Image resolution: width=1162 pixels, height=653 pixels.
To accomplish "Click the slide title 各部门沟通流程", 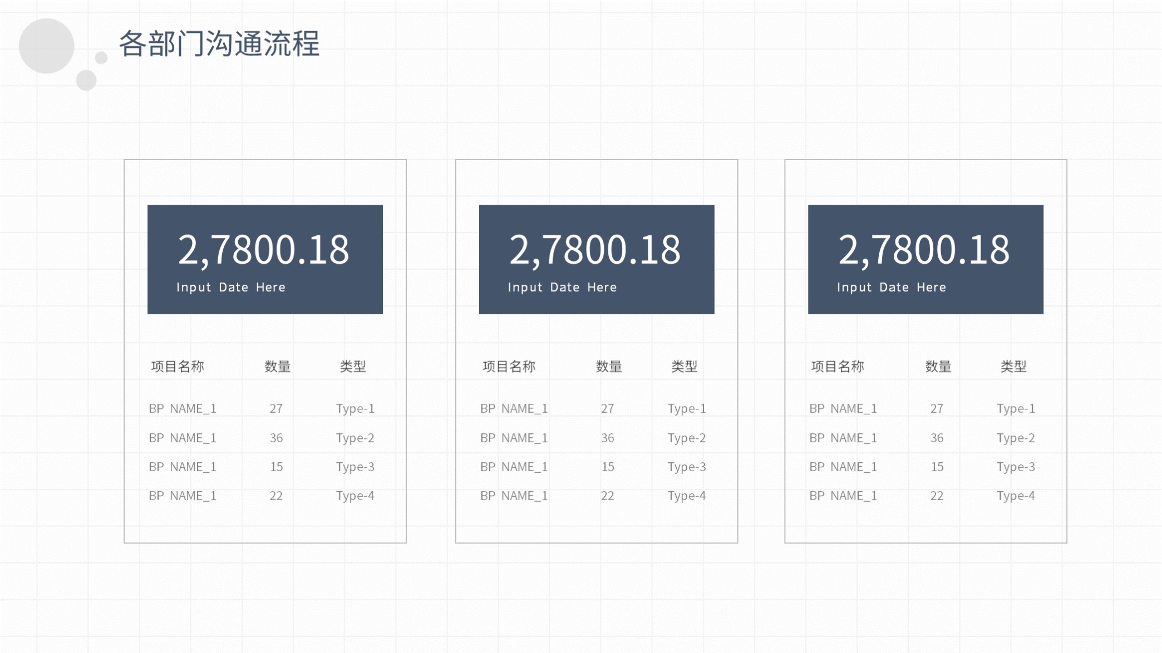I will [x=219, y=44].
